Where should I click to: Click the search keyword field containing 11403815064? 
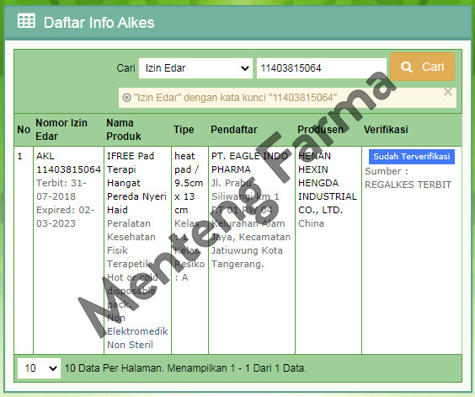(322, 68)
